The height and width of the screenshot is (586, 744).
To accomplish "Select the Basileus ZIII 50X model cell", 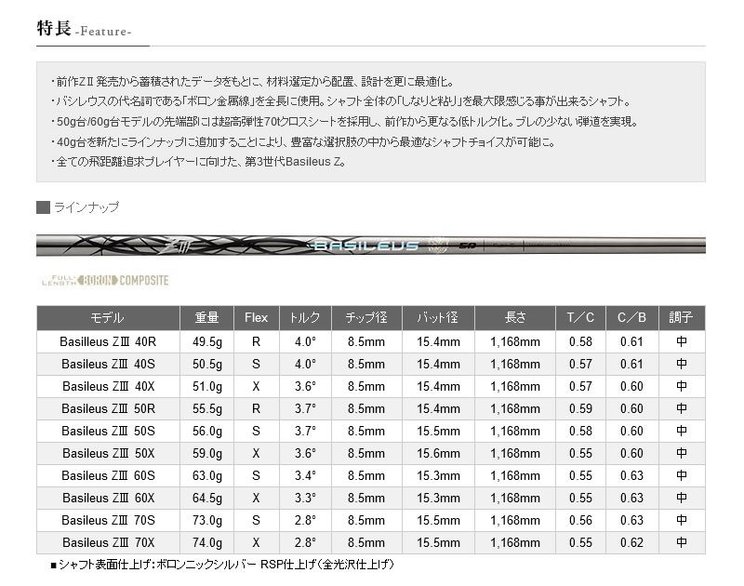I will (108, 453).
